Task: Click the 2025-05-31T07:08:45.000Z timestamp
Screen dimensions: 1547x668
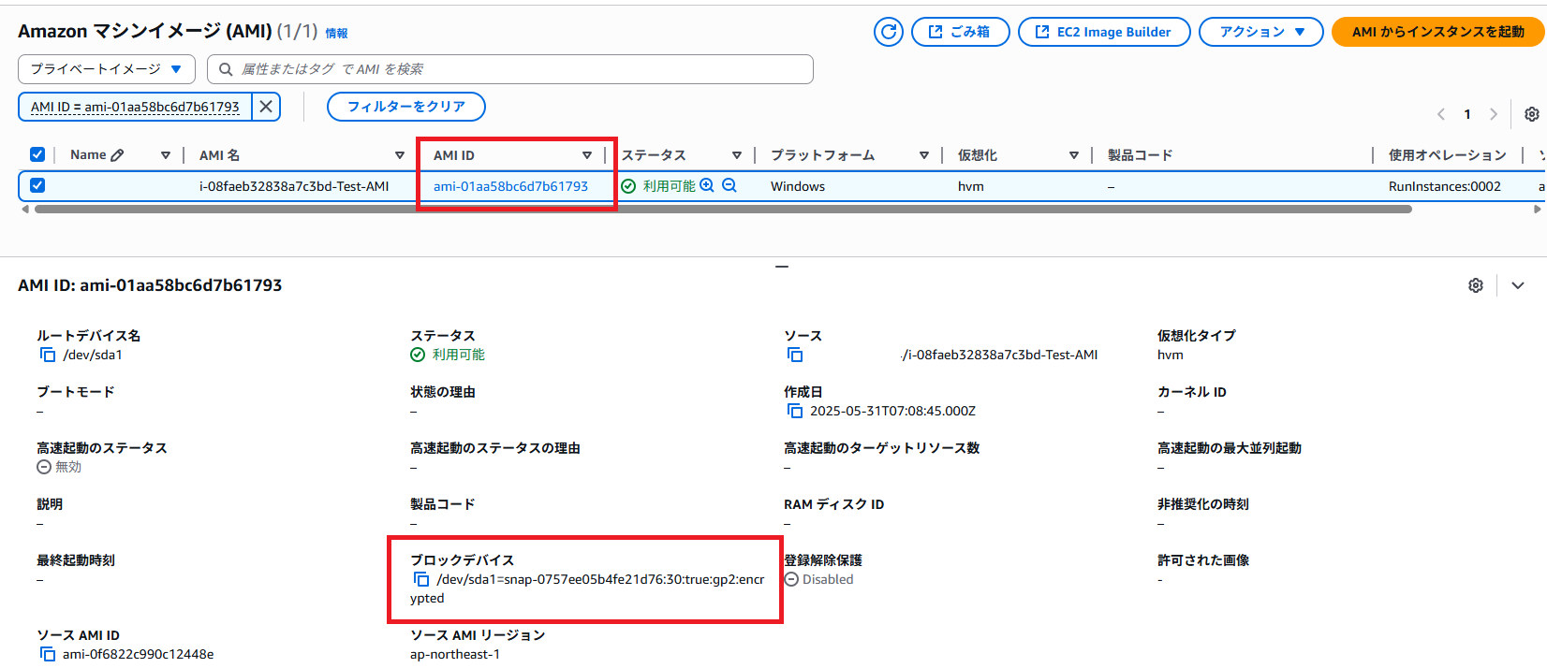Action: [x=892, y=411]
